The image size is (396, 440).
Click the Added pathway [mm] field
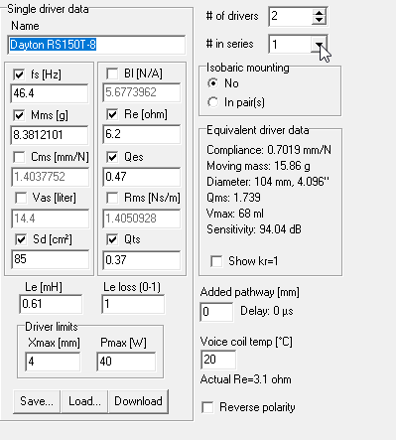216,312
